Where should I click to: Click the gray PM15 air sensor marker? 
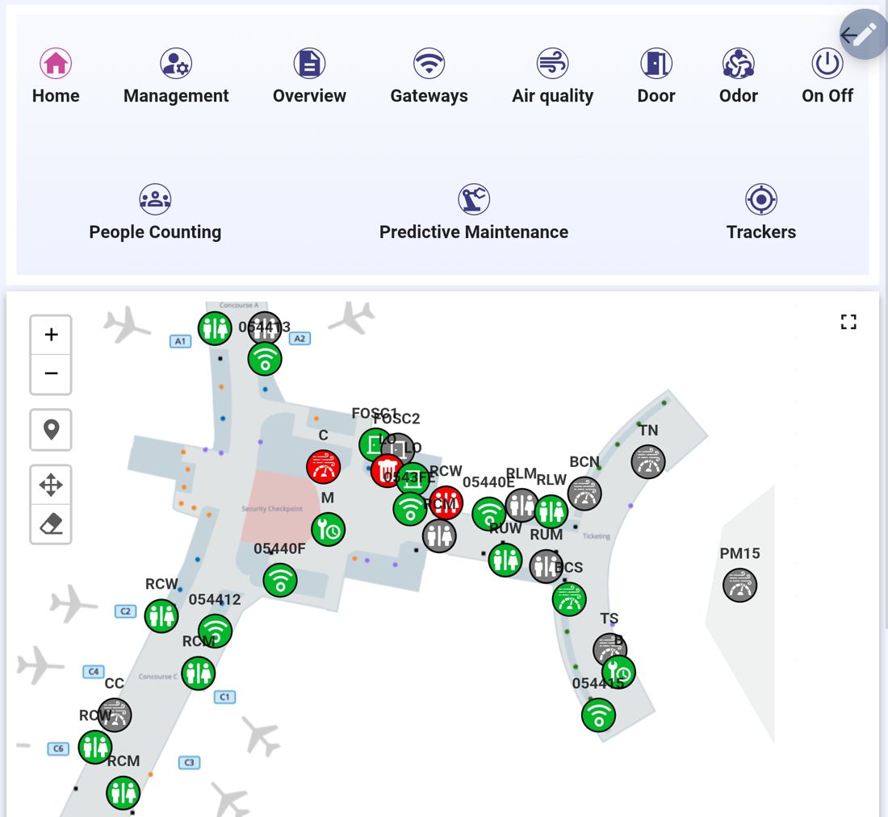pos(739,585)
